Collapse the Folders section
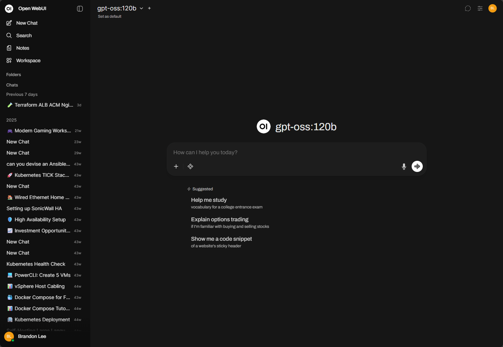 pos(14,75)
